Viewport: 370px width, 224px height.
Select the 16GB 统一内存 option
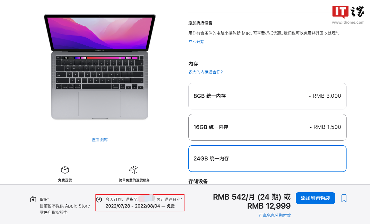(x=267, y=127)
